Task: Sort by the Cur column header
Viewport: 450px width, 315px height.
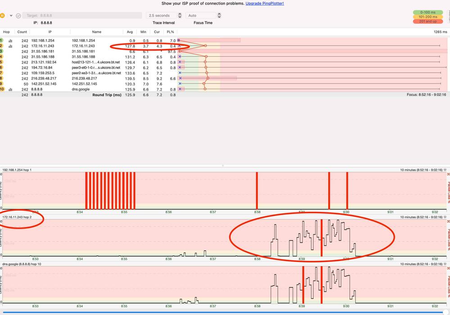Action: click(157, 32)
